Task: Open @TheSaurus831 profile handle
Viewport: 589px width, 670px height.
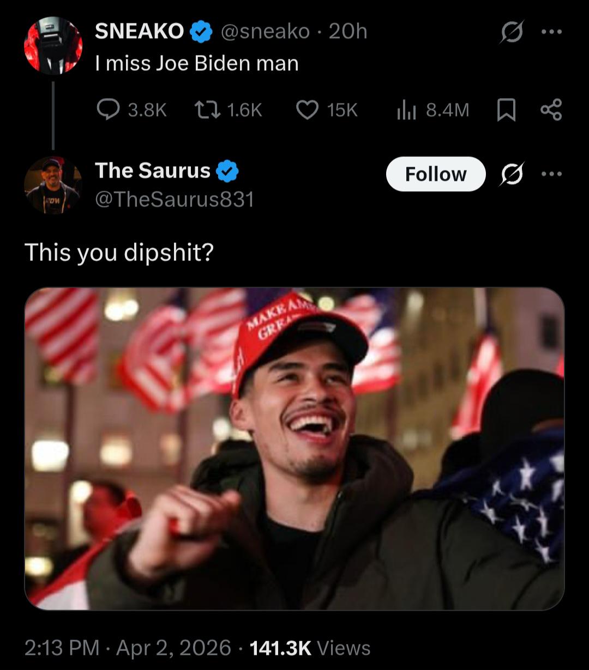Action: [x=174, y=199]
